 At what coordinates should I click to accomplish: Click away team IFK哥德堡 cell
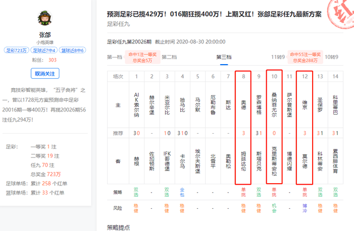(x=167, y=161)
